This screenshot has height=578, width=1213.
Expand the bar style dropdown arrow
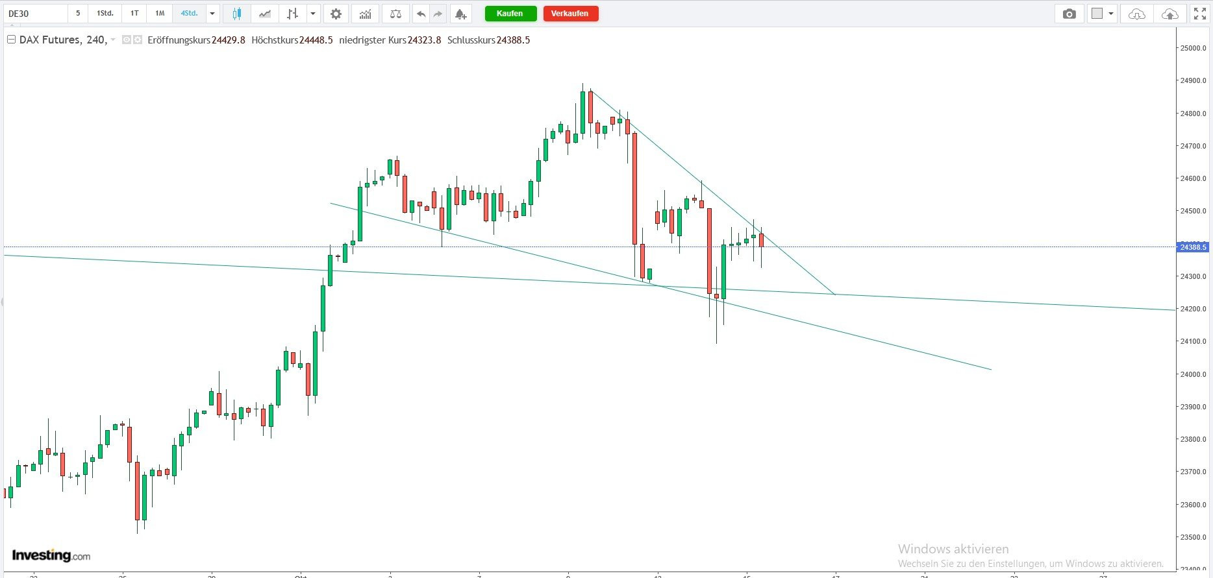point(314,14)
